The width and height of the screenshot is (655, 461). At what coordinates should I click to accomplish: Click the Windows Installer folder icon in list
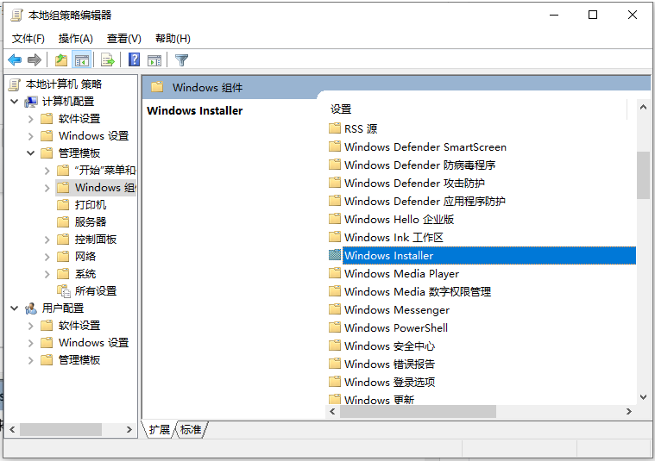(335, 254)
